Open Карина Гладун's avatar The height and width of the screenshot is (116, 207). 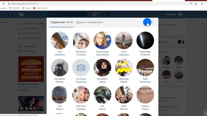(x=145, y=95)
